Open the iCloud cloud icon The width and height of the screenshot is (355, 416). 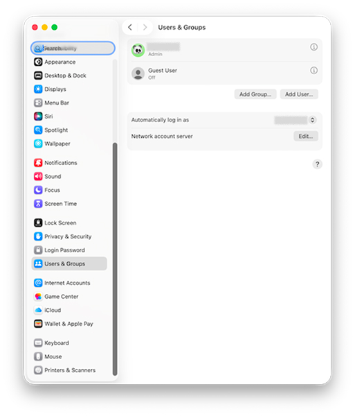[x=38, y=310]
